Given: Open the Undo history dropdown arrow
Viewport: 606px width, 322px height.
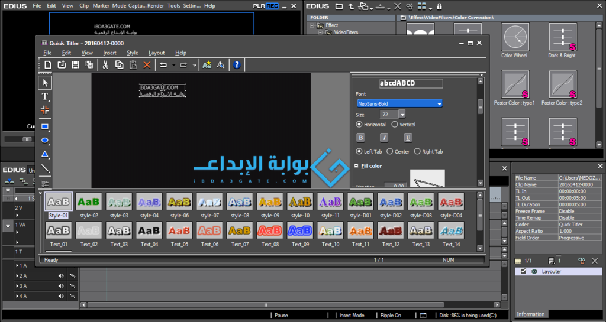Looking at the screenshot, I should 173,65.
